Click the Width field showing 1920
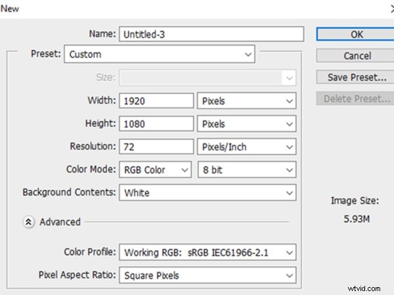The width and height of the screenshot is (394, 295). pos(156,101)
